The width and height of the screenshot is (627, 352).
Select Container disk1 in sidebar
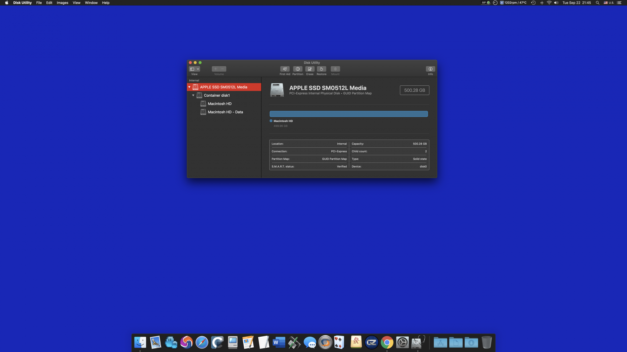(217, 95)
